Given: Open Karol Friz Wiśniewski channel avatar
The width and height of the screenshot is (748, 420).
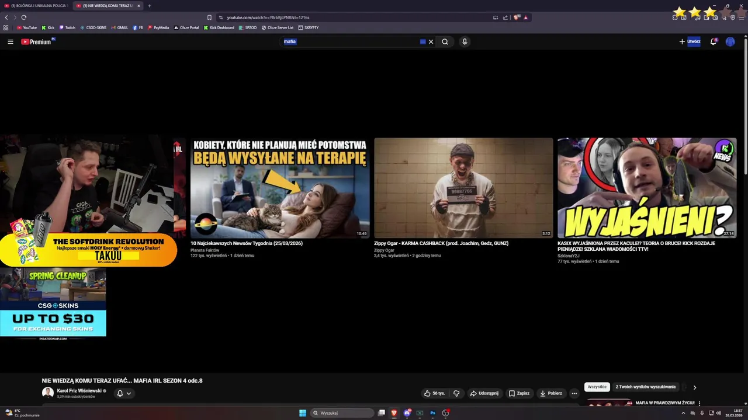Looking at the screenshot, I should tap(48, 393).
